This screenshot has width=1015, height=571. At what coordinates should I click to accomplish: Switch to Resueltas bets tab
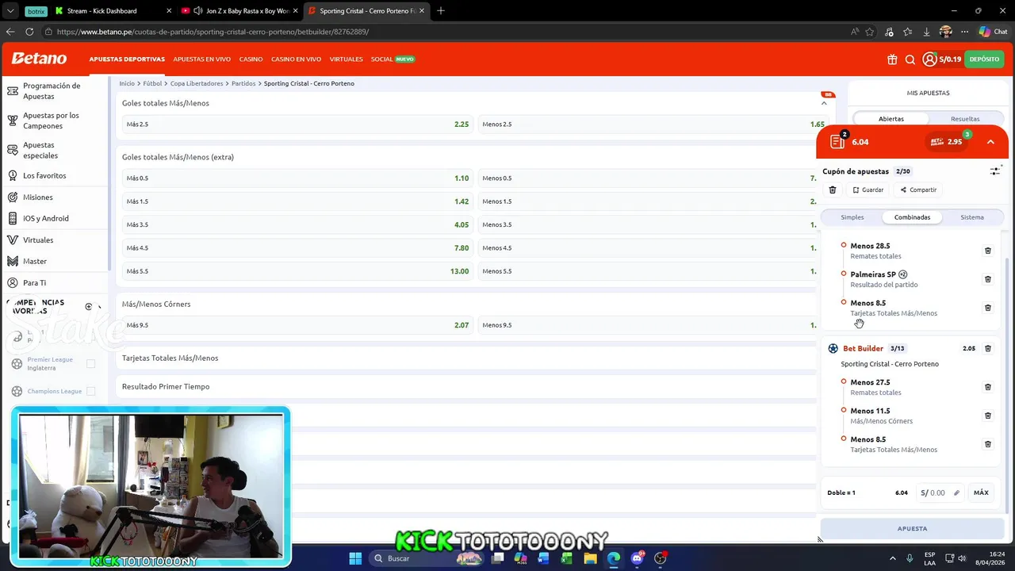(x=965, y=119)
